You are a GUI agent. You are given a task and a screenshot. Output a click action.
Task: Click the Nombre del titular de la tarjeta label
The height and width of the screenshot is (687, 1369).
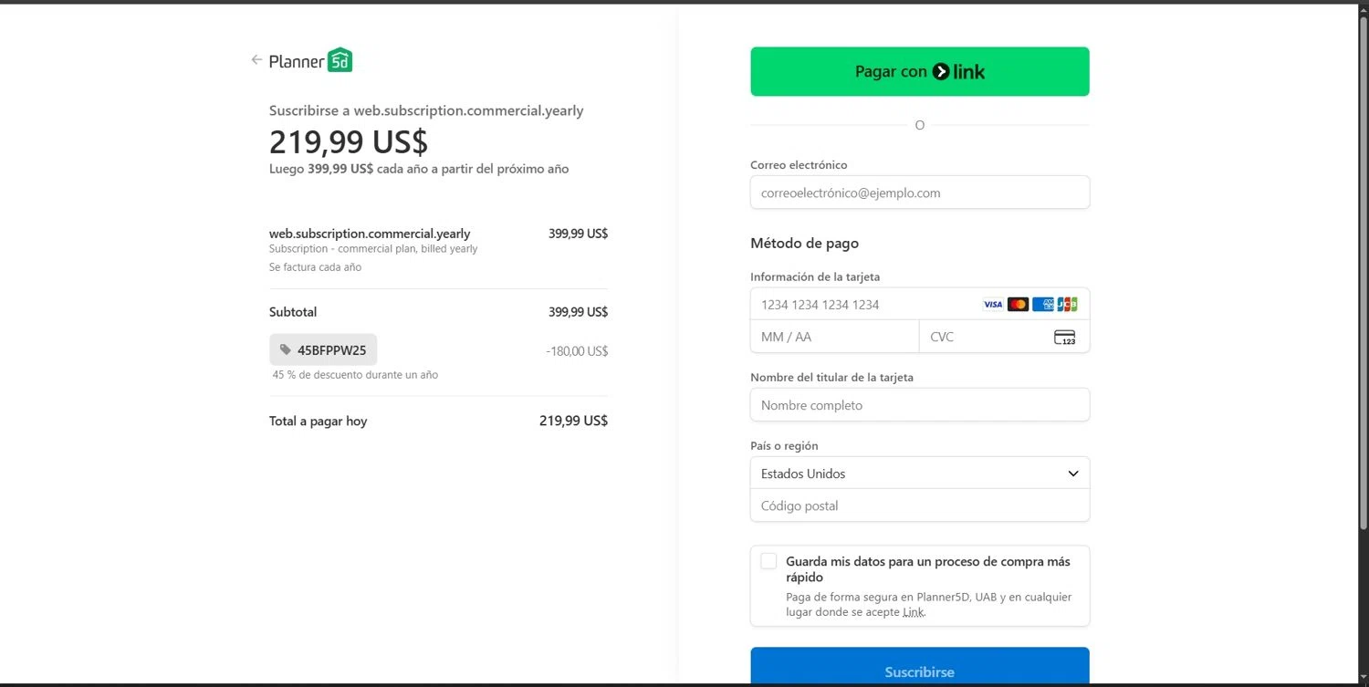point(831,377)
